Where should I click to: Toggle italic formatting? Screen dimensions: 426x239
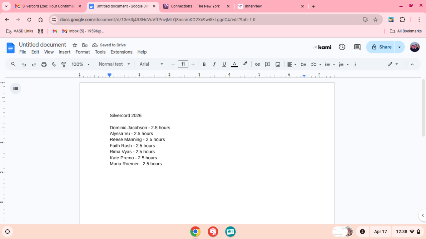coord(214,64)
